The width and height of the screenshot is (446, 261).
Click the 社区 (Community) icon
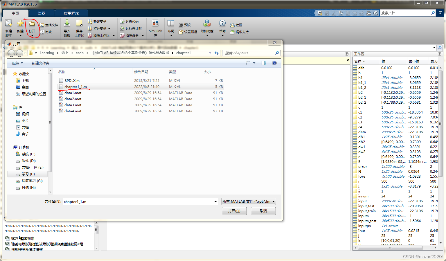[x=232, y=25]
